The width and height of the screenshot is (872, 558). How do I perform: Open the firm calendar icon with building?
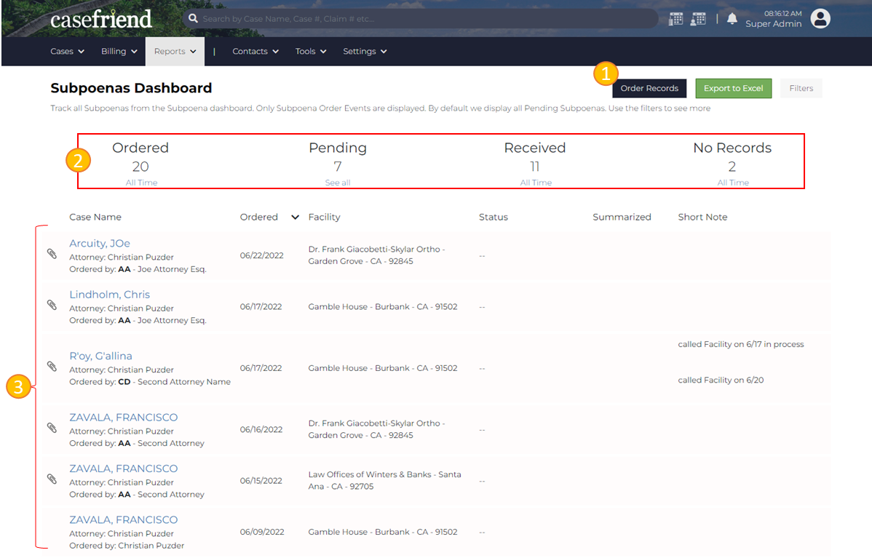click(x=675, y=19)
